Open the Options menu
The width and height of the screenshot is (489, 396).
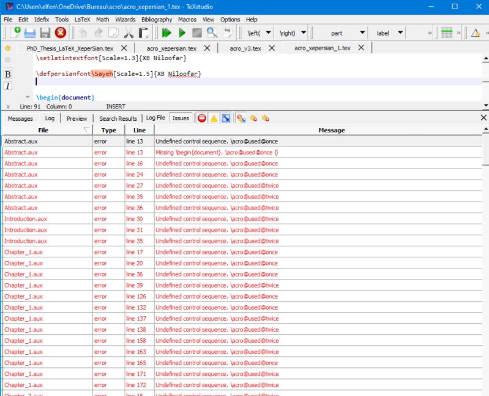(230, 20)
